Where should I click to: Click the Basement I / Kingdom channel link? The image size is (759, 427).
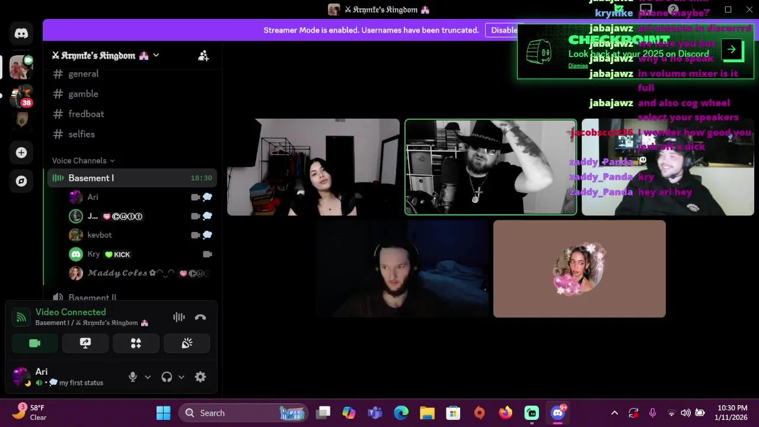point(92,323)
